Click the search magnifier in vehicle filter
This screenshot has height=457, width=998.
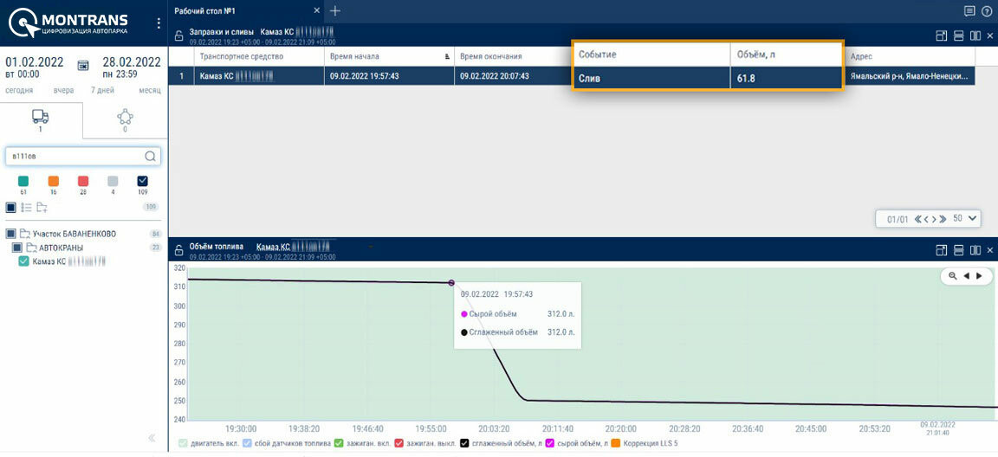pos(150,157)
